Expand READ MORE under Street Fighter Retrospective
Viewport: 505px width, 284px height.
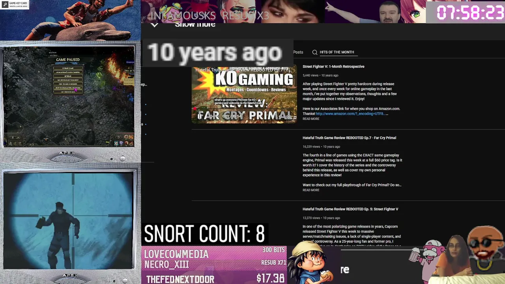(311, 119)
